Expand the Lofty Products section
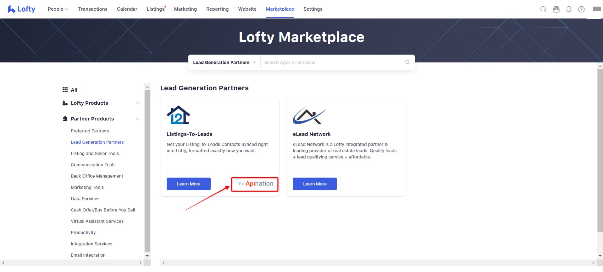603x272 pixels. coord(137,103)
